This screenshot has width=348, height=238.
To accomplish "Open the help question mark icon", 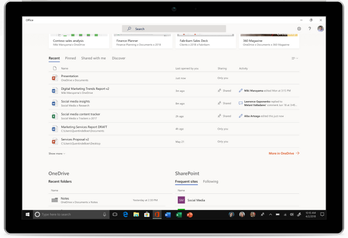I will pos(310,28).
